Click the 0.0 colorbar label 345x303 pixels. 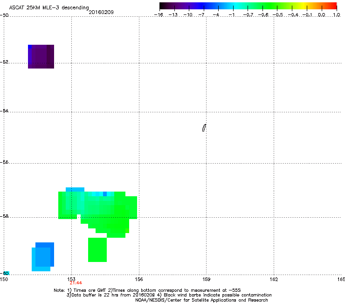click(x=322, y=15)
